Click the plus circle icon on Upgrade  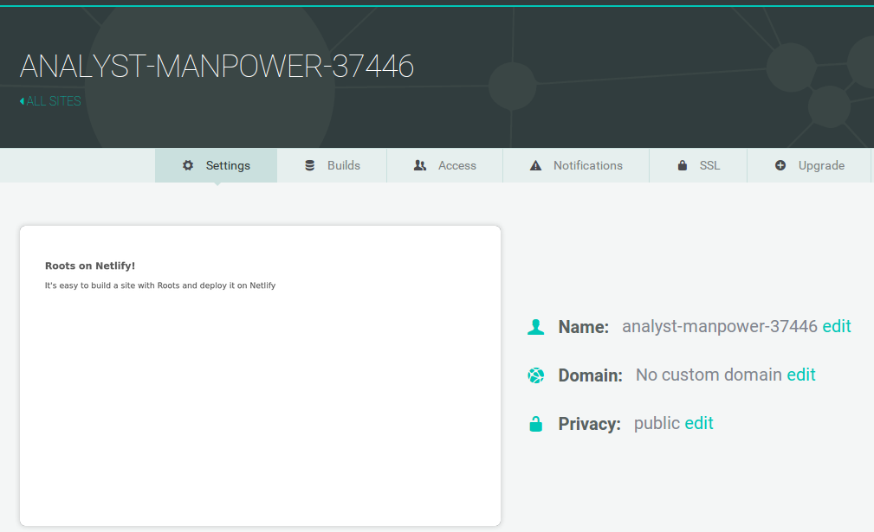click(780, 165)
